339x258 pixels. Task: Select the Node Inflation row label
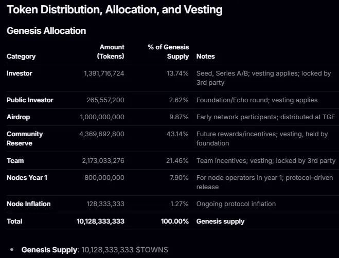29,204
